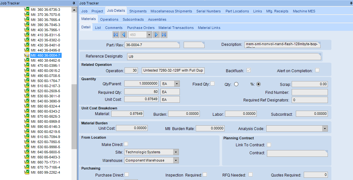Click icon of Mtl: 500 60-1764-7
Image resolution: width=353 pixels, height=180 pixels.
(27, 81)
